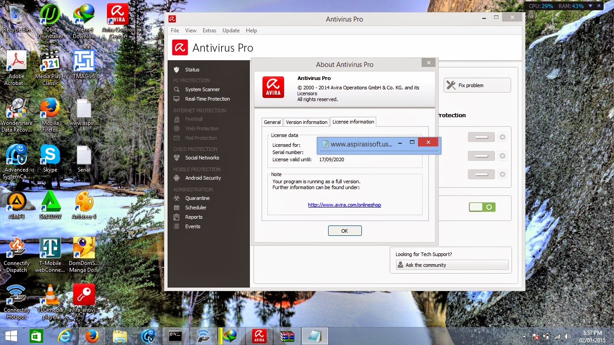Viewport: 614px width, 345px height.
Task: Toggle the middle gray protection switch
Action: 481,156
